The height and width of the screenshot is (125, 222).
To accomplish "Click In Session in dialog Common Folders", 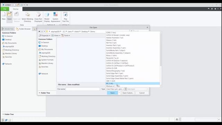I will click(45, 42).
